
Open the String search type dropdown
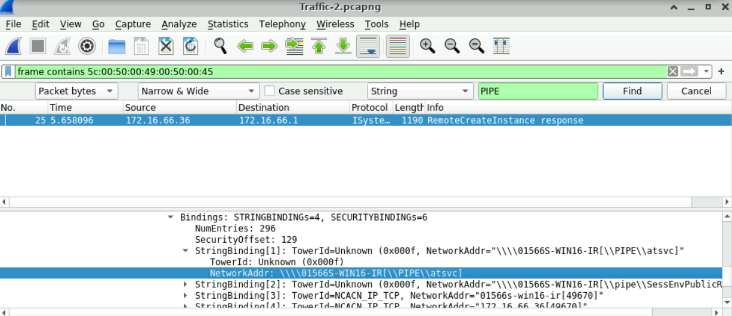[x=421, y=91]
